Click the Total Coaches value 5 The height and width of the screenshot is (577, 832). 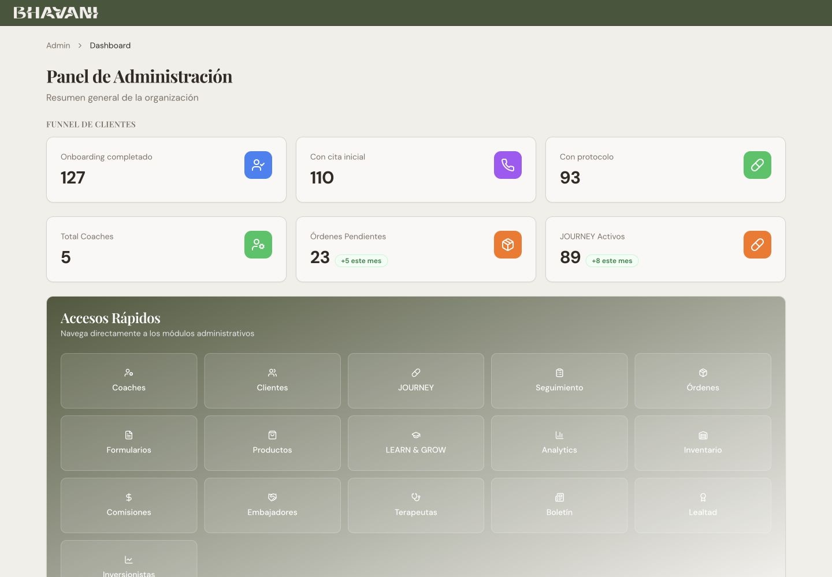pos(66,257)
